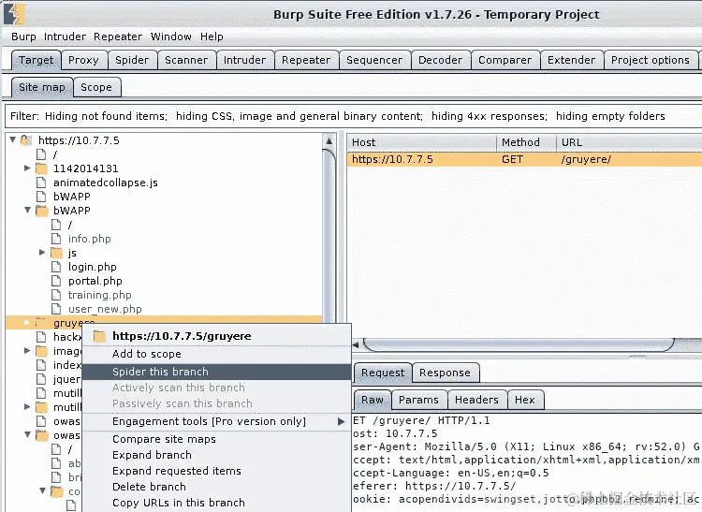This screenshot has width=702, height=512.
Task: Open the Project options tab
Action: 651,60
